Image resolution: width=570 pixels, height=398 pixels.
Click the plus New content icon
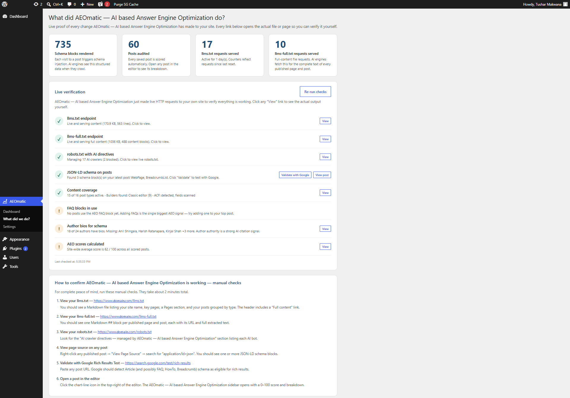83,4
